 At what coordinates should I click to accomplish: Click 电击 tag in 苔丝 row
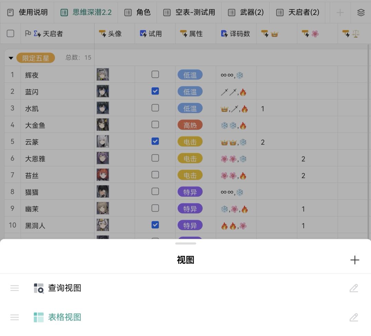coord(190,175)
